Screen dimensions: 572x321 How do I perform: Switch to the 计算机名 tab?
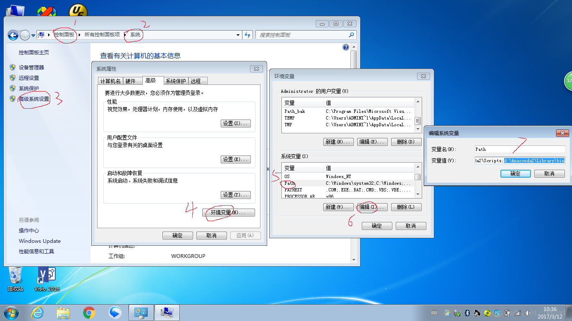coord(110,81)
